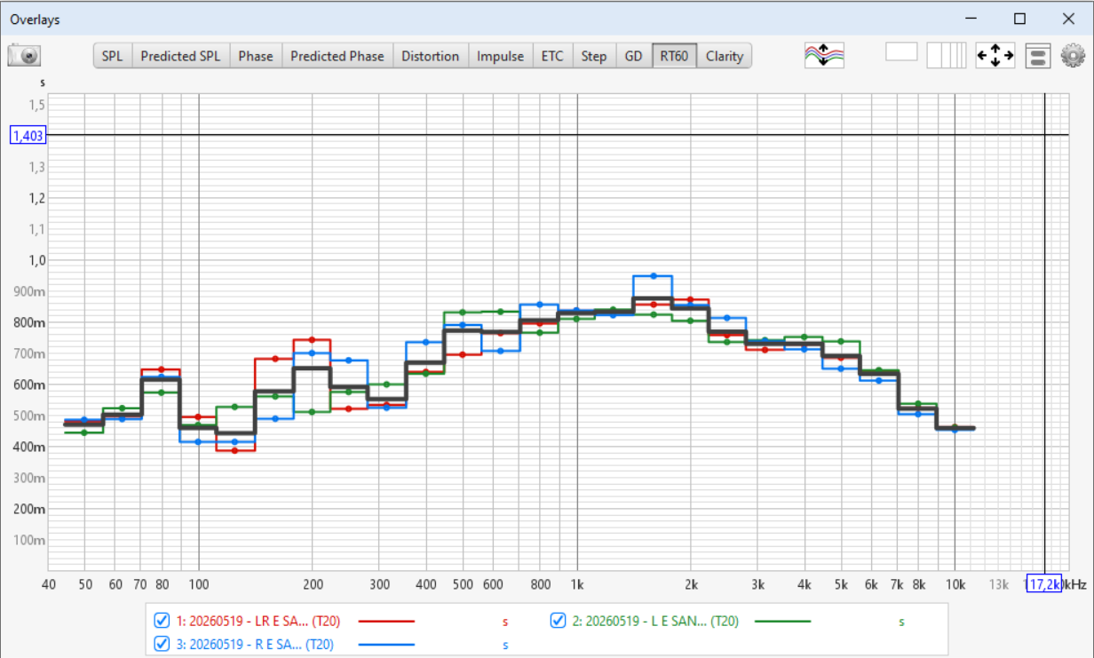Click legend label "2: 20260519 - L E SAN... (T20)"

coord(655,622)
